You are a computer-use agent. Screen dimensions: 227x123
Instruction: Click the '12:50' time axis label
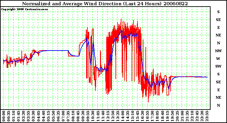pos(113,116)
